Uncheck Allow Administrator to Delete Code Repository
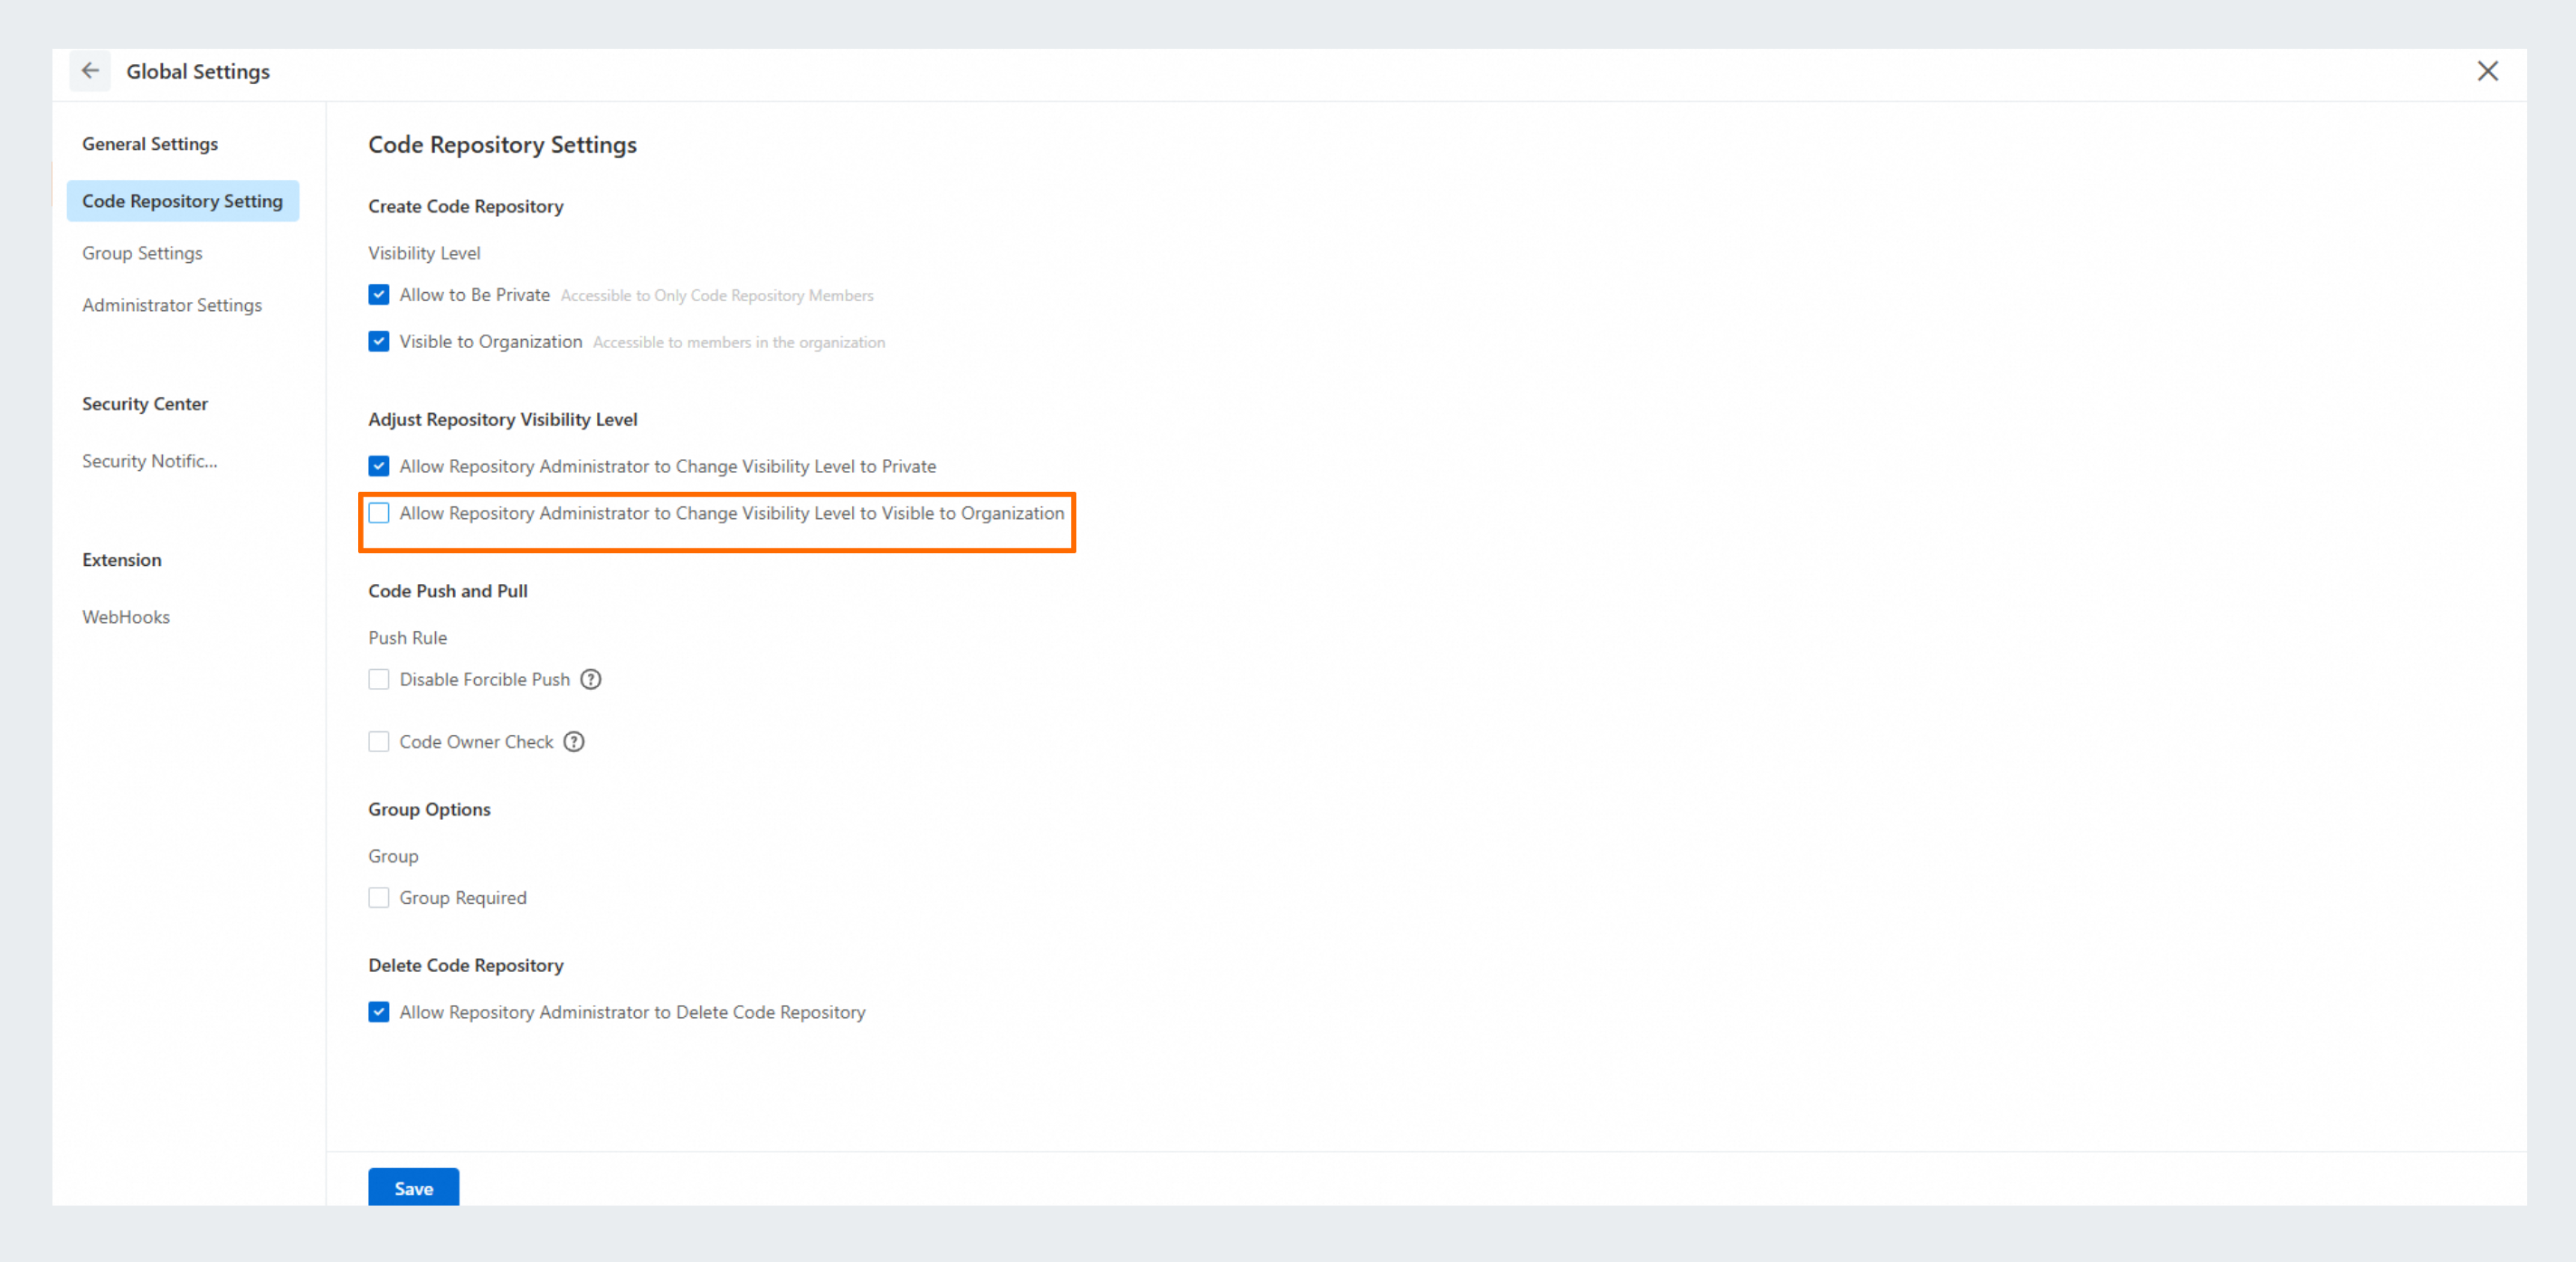Image resolution: width=2576 pixels, height=1262 pixels. coord(379,1012)
